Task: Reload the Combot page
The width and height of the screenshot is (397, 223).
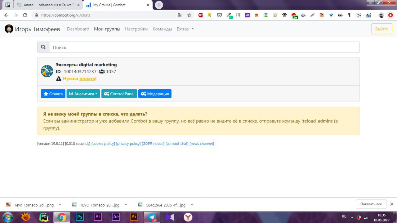Action: click(25, 15)
